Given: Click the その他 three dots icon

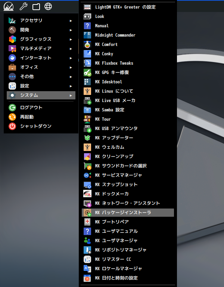Looking at the screenshot, I should coord(12,77).
